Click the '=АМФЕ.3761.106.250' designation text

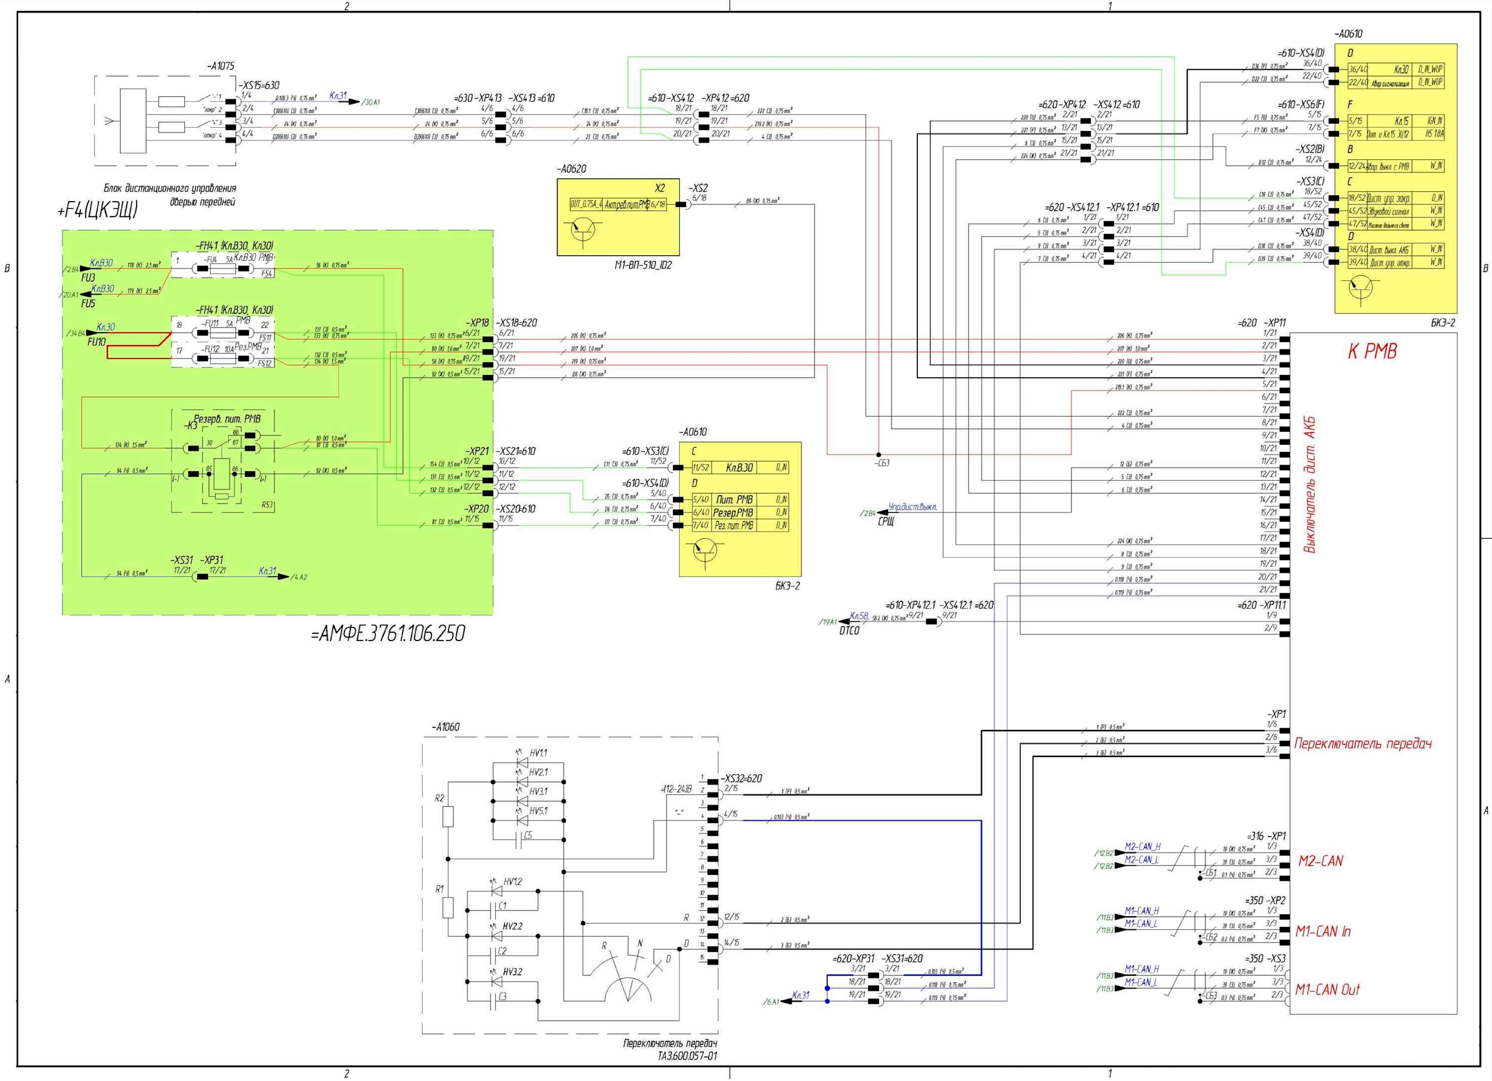(x=388, y=634)
